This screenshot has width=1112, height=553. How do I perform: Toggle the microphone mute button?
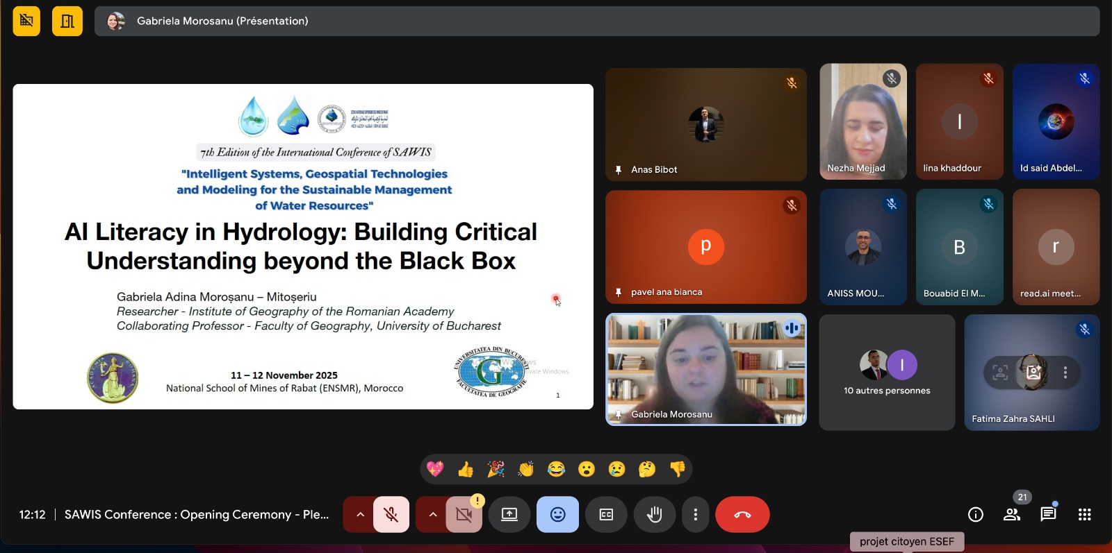391,515
